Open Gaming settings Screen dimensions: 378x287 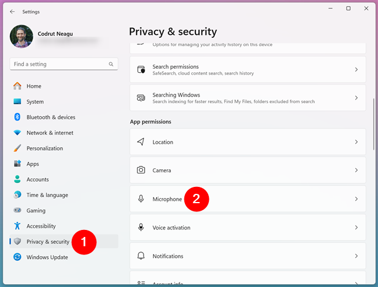pos(64,211)
